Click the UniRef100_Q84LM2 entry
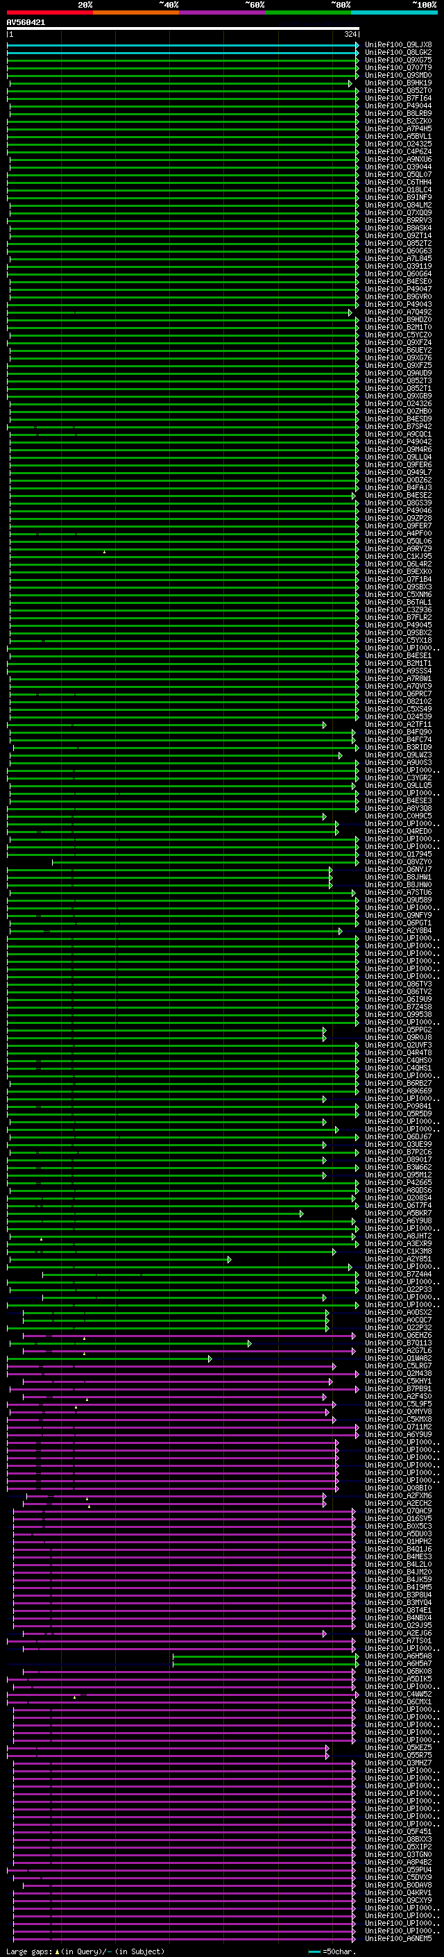 coord(398,205)
